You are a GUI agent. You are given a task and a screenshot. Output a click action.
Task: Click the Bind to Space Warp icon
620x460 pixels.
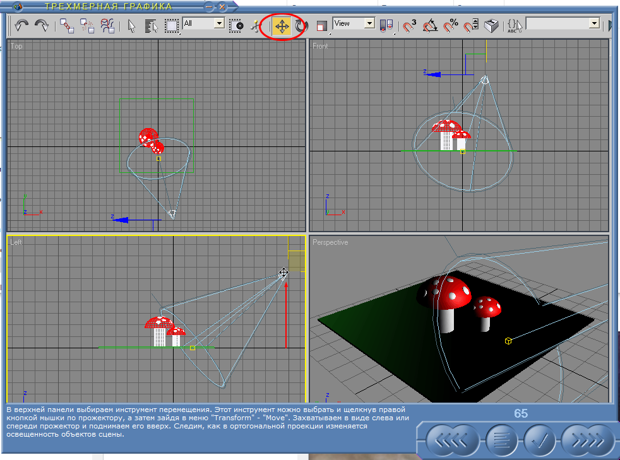pos(107,26)
